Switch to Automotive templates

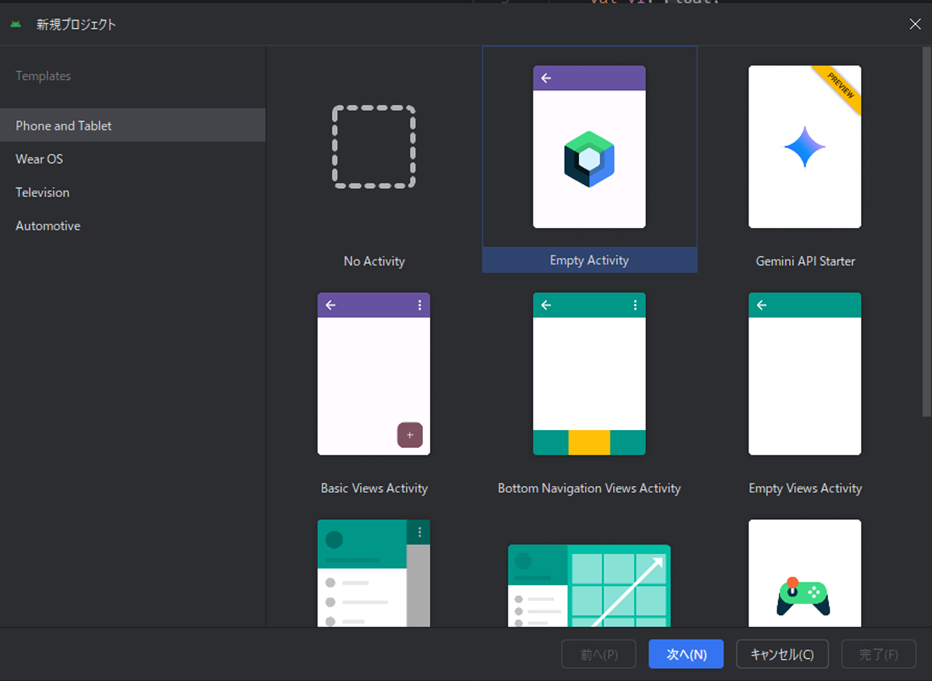click(x=133, y=225)
